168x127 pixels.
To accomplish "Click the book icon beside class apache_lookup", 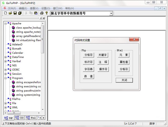I will point(13,28).
